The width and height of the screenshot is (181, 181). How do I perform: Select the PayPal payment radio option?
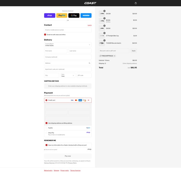(x=46, y=128)
